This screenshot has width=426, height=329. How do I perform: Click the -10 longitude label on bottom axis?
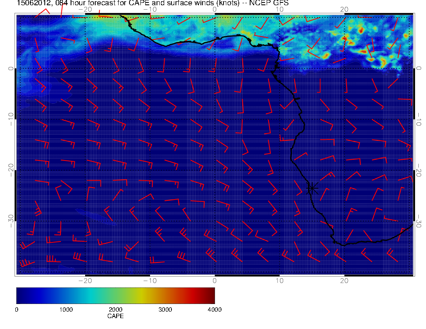pyautogui.click(x=150, y=280)
